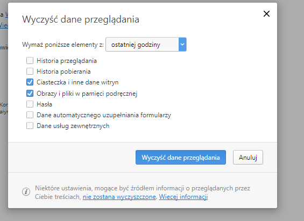Select the 'Dane usług zewnętrznych' checkbox
The width and height of the screenshot is (304, 221).
click(30, 126)
